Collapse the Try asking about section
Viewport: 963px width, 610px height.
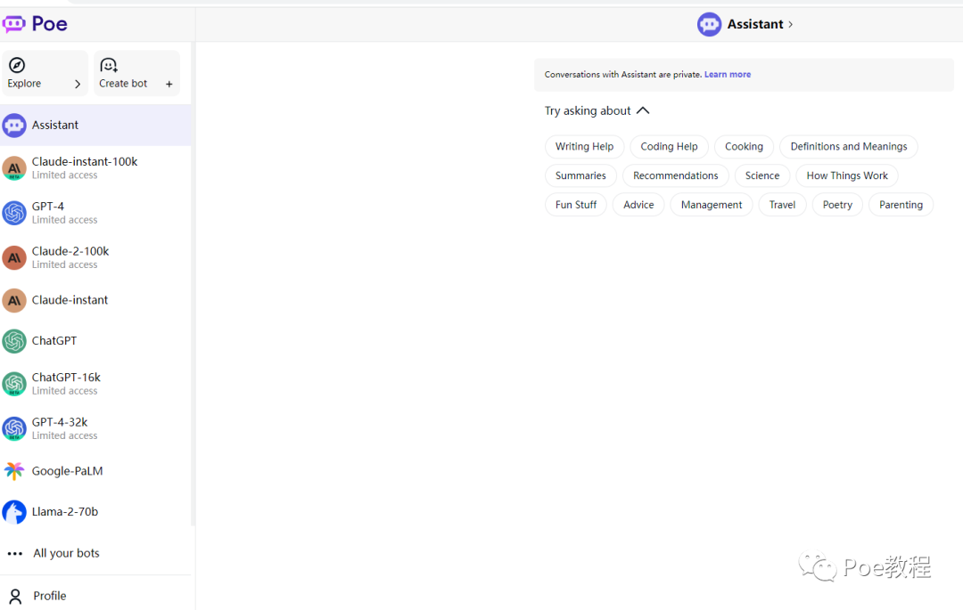643,110
